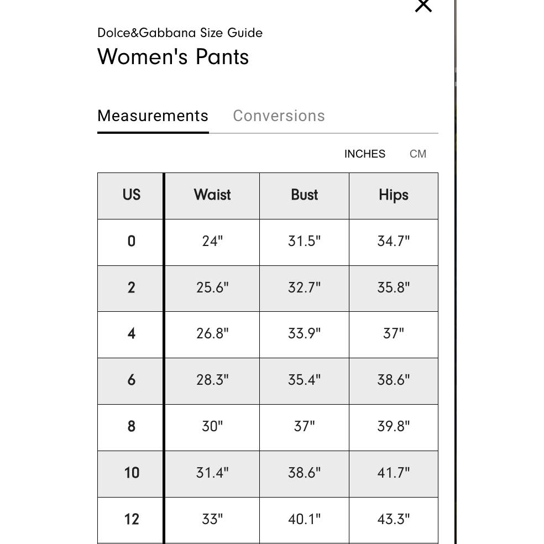Click the Bust column header
This screenshot has width=544, height=544.
(x=304, y=195)
